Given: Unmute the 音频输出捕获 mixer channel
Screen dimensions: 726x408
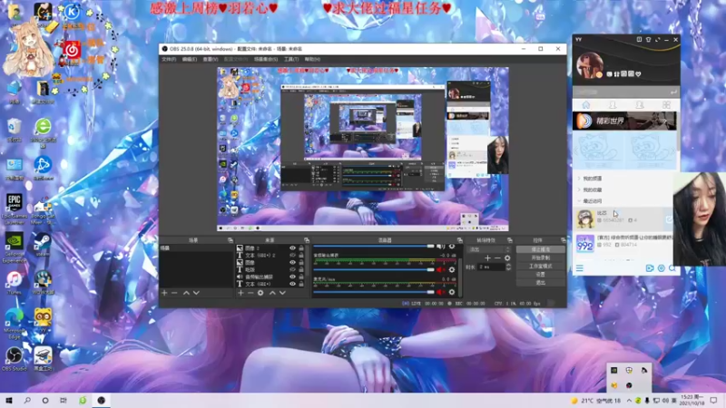Looking at the screenshot, I should pos(440,269).
